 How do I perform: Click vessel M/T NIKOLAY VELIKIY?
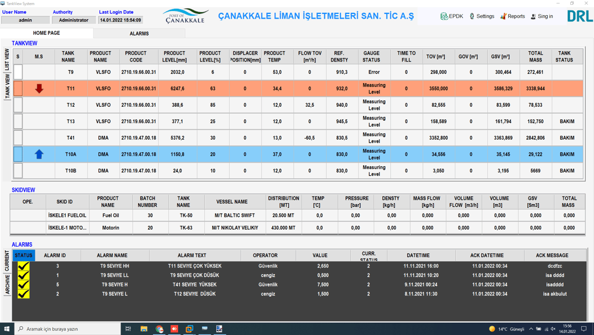[235, 228]
